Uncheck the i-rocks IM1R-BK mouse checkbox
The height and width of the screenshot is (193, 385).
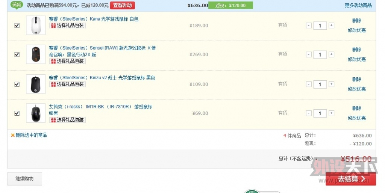[17, 113]
